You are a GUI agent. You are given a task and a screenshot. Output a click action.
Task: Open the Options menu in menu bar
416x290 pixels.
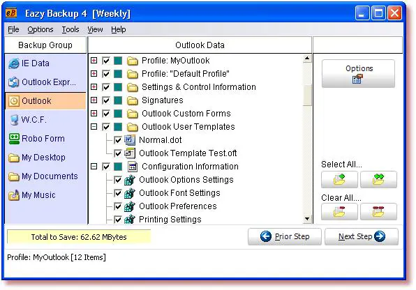[40, 29]
